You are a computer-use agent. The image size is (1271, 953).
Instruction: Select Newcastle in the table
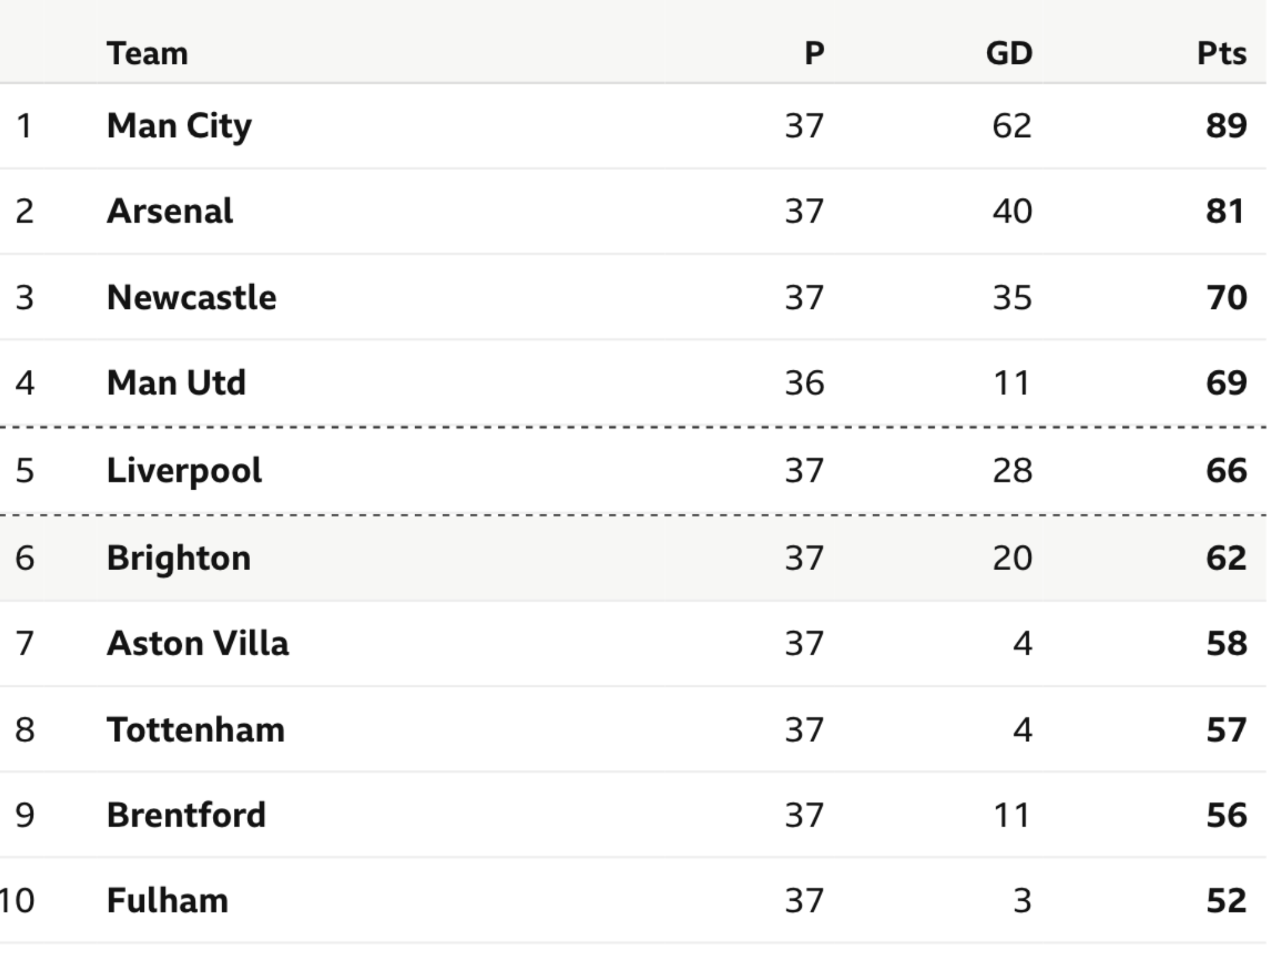pyautogui.click(x=191, y=297)
